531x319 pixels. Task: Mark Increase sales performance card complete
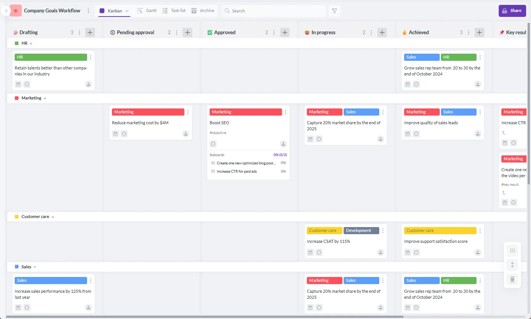[x=27, y=307]
